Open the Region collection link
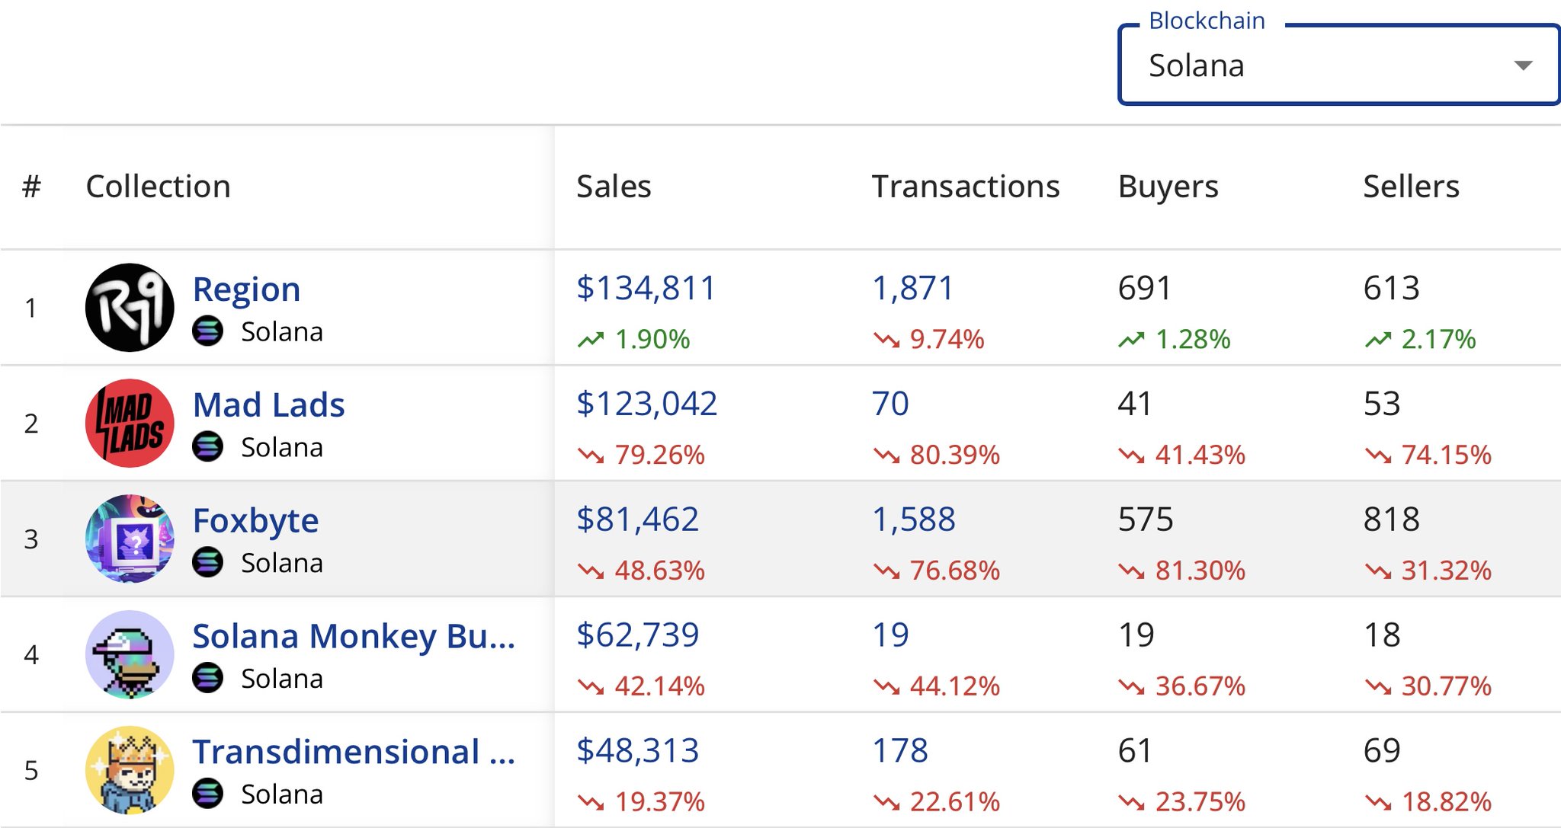The width and height of the screenshot is (1561, 828). [246, 289]
